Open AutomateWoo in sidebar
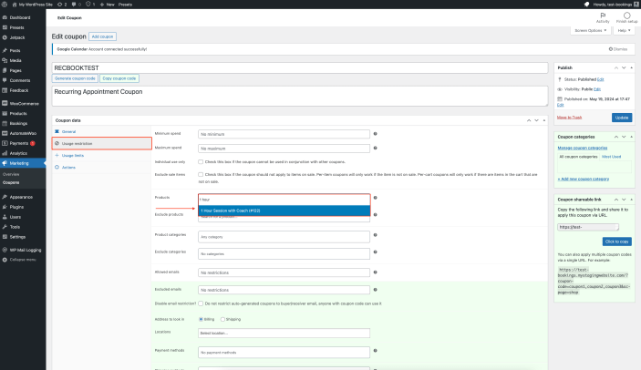The image size is (641, 370). 23,133
